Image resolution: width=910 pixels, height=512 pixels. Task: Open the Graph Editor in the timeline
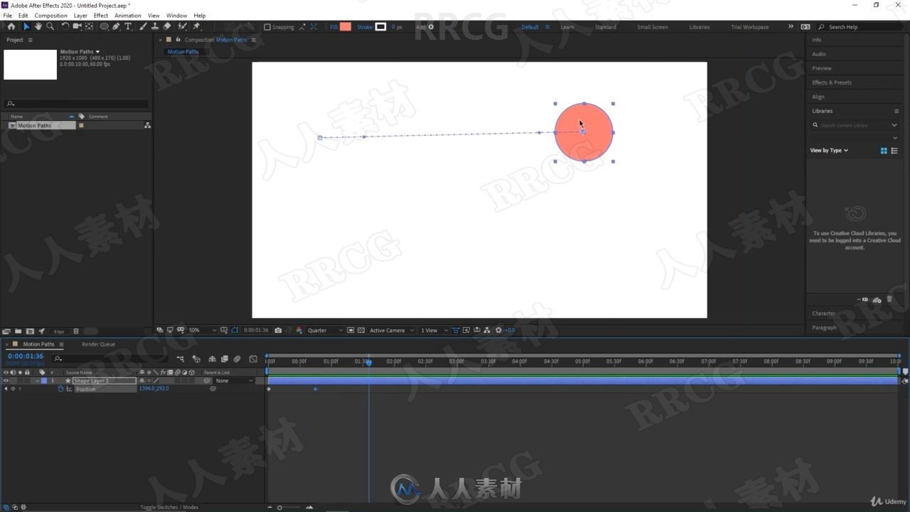point(253,359)
